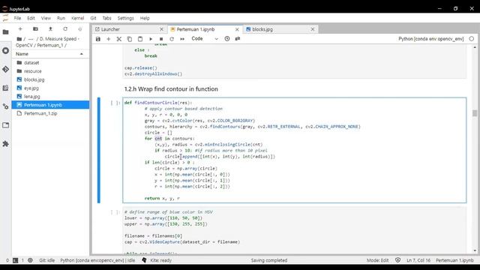Click the Git clone icon in file browser
The image size is (480, 270).
click(80, 29)
